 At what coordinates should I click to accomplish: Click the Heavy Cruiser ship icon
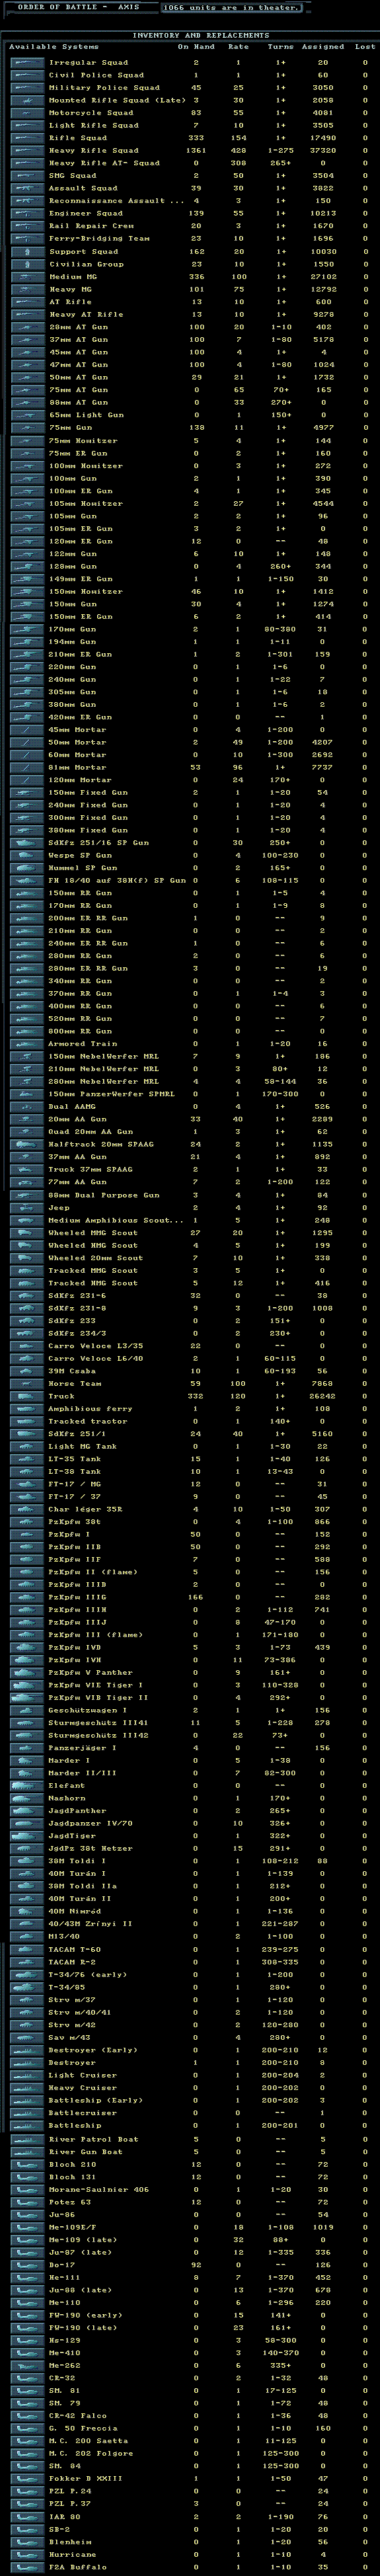tap(27, 2088)
